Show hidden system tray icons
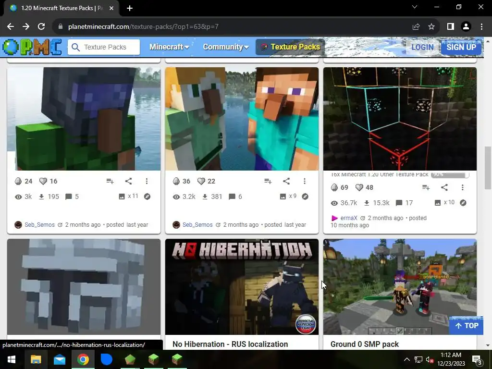Image resolution: width=492 pixels, height=369 pixels. click(x=406, y=359)
